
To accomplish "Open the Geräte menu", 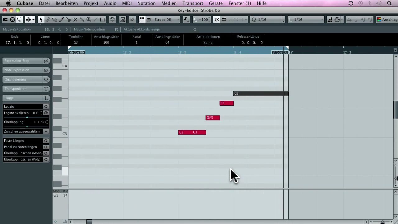I will (x=216, y=3).
